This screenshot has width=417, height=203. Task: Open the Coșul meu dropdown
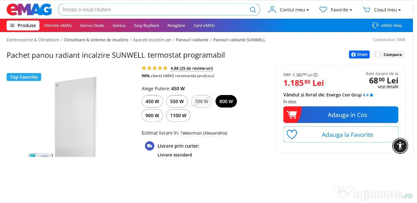click(382, 10)
